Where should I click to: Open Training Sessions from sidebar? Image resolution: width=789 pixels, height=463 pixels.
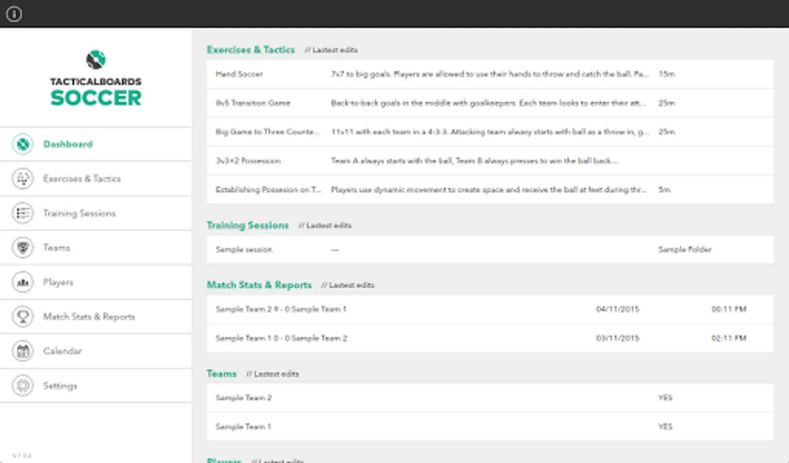coord(95,213)
